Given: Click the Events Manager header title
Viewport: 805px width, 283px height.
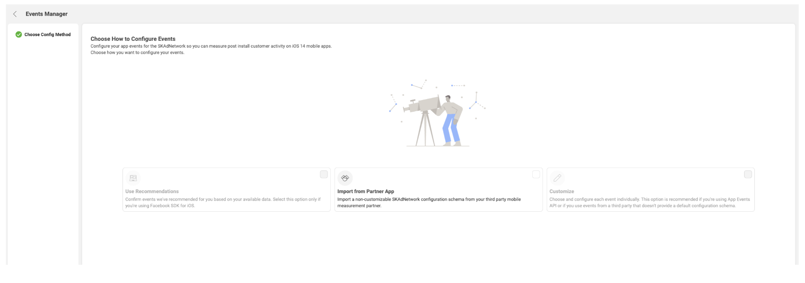Looking at the screenshot, I should pyautogui.click(x=46, y=14).
